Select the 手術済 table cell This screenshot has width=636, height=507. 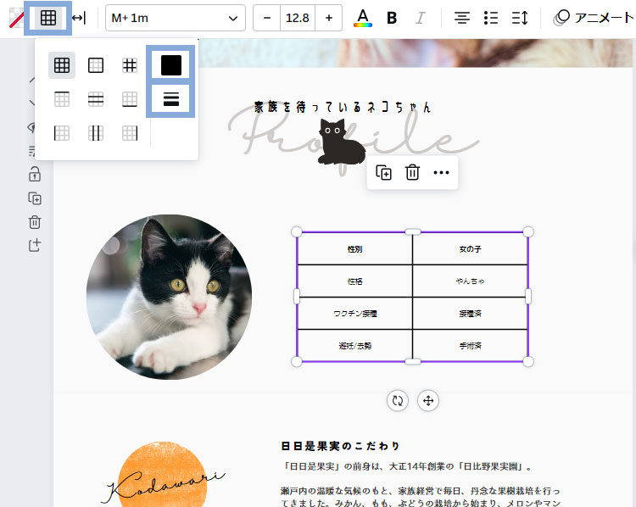[x=470, y=346]
